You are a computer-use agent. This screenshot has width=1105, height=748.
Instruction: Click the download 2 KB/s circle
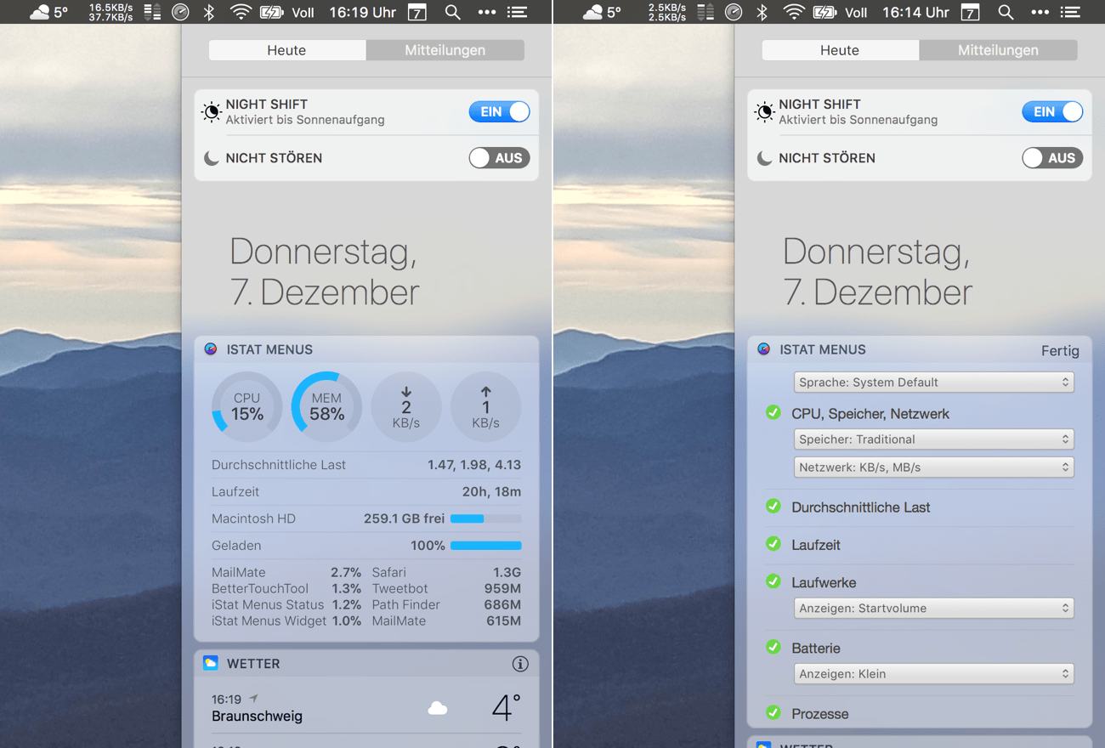(406, 407)
